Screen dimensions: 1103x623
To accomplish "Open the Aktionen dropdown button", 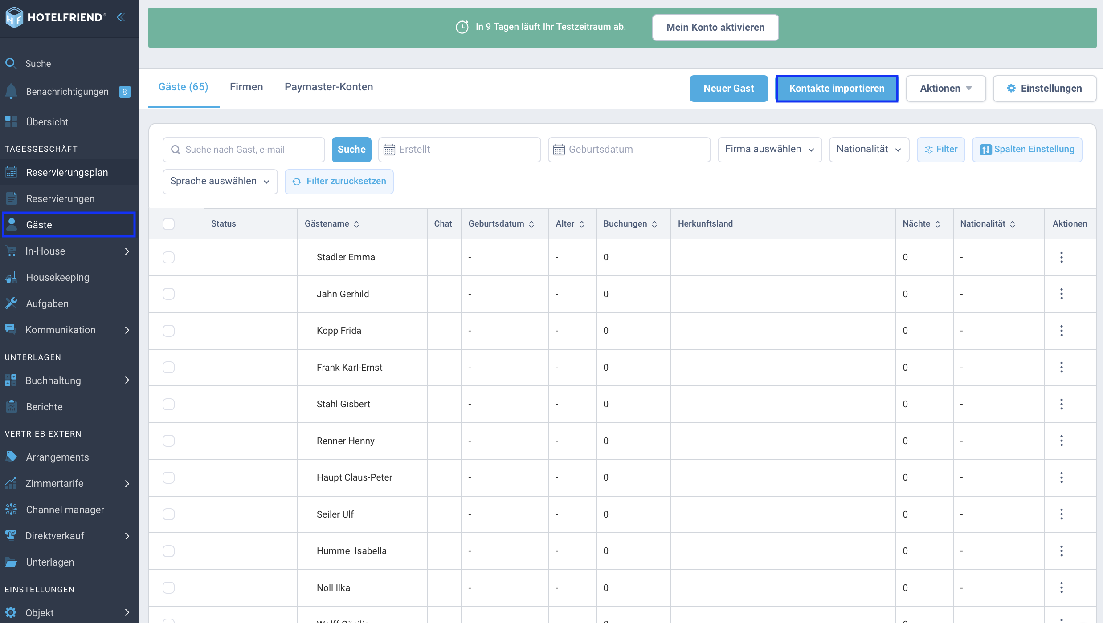I will point(946,89).
